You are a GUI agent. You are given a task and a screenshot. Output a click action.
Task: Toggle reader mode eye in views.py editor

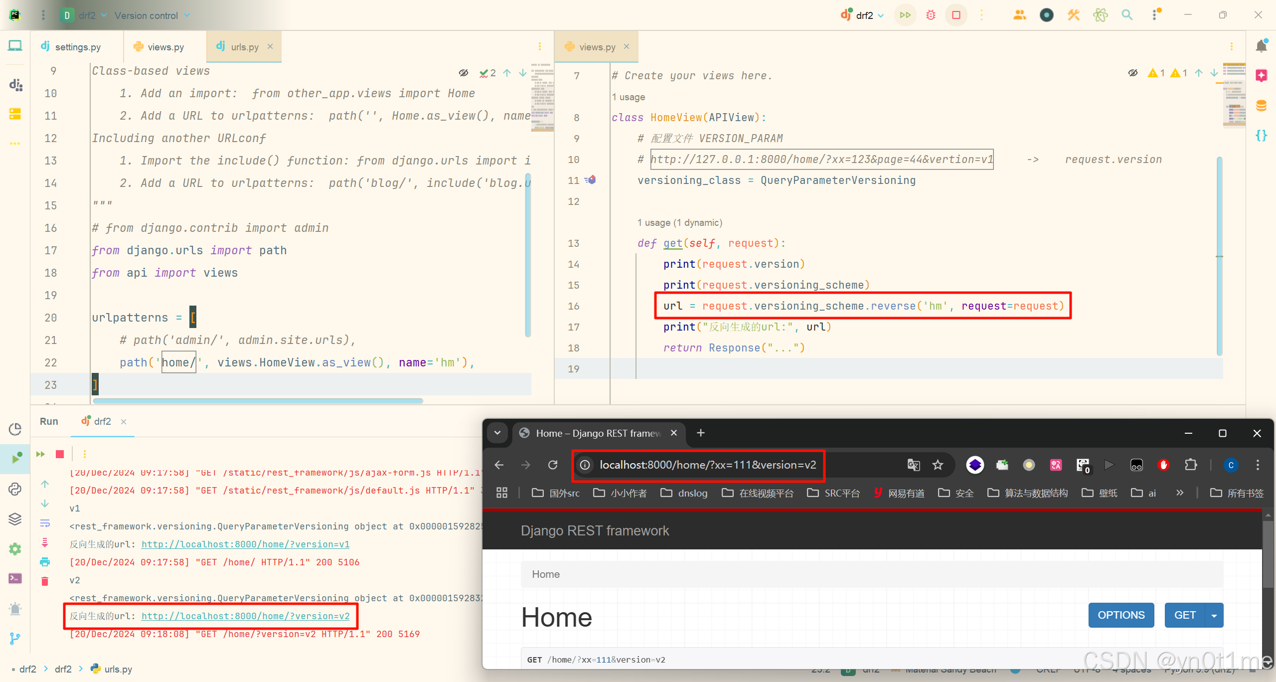[1133, 73]
